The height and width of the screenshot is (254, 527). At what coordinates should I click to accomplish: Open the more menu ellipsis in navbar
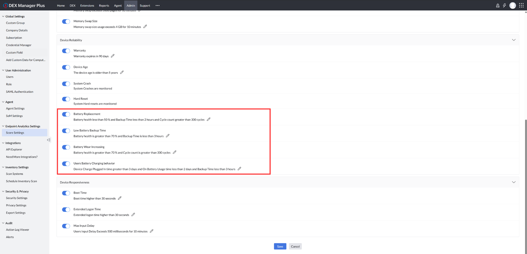(158, 5)
